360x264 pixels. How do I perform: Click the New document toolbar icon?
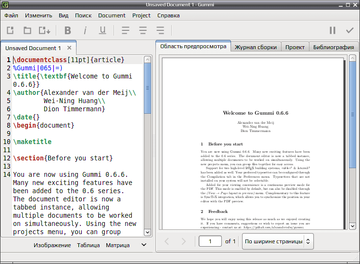pyautogui.click(x=10, y=30)
